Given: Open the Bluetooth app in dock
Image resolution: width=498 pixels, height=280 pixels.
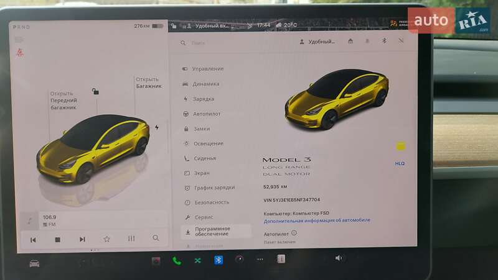Looking at the screenshot, I should (x=218, y=260).
